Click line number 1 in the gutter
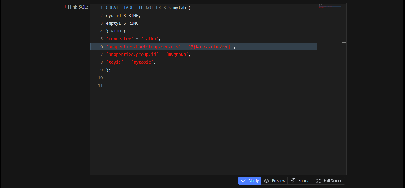The image size is (405, 188). [101, 8]
